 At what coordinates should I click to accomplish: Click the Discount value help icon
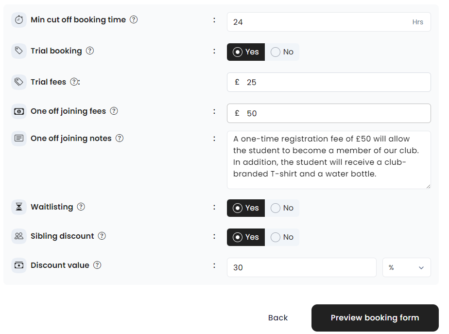click(97, 265)
